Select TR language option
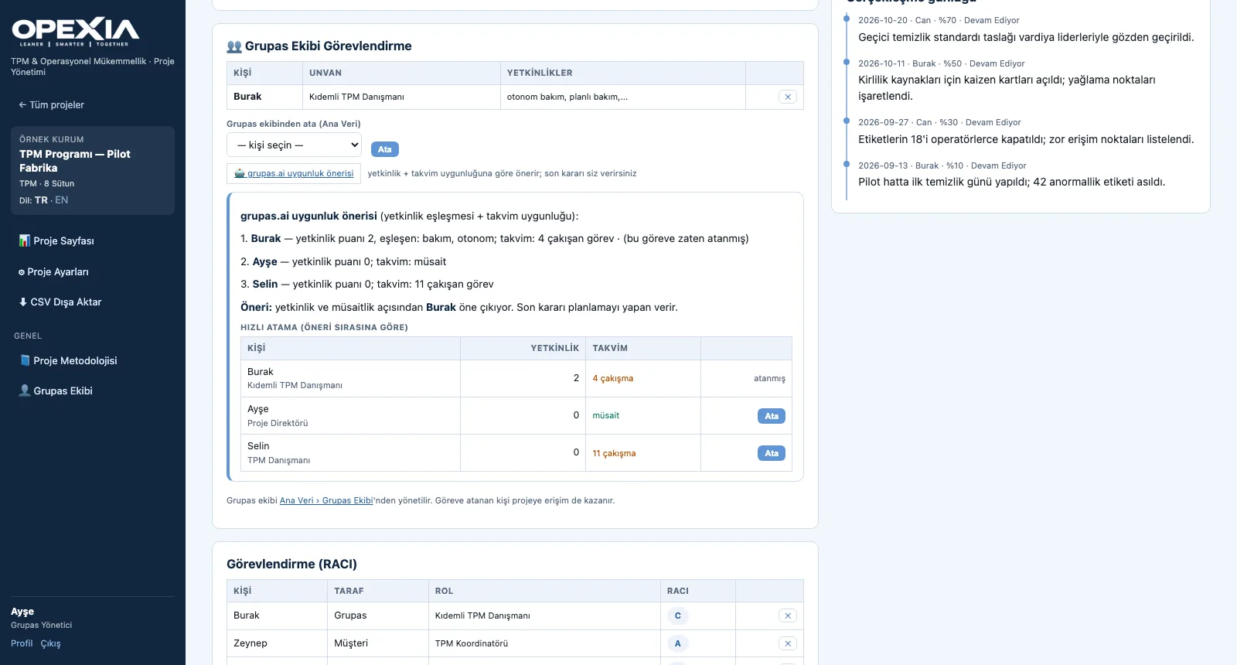The width and height of the screenshot is (1237, 665). point(41,200)
